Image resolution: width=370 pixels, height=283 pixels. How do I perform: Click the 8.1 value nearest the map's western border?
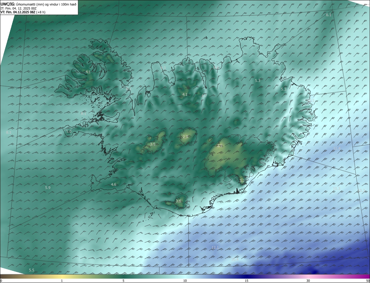(x=8, y=132)
